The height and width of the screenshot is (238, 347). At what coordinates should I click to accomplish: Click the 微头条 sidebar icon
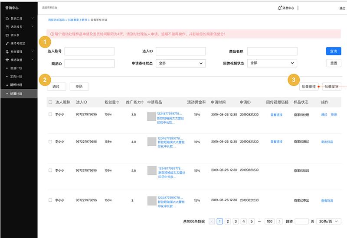[x=7, y=35]
